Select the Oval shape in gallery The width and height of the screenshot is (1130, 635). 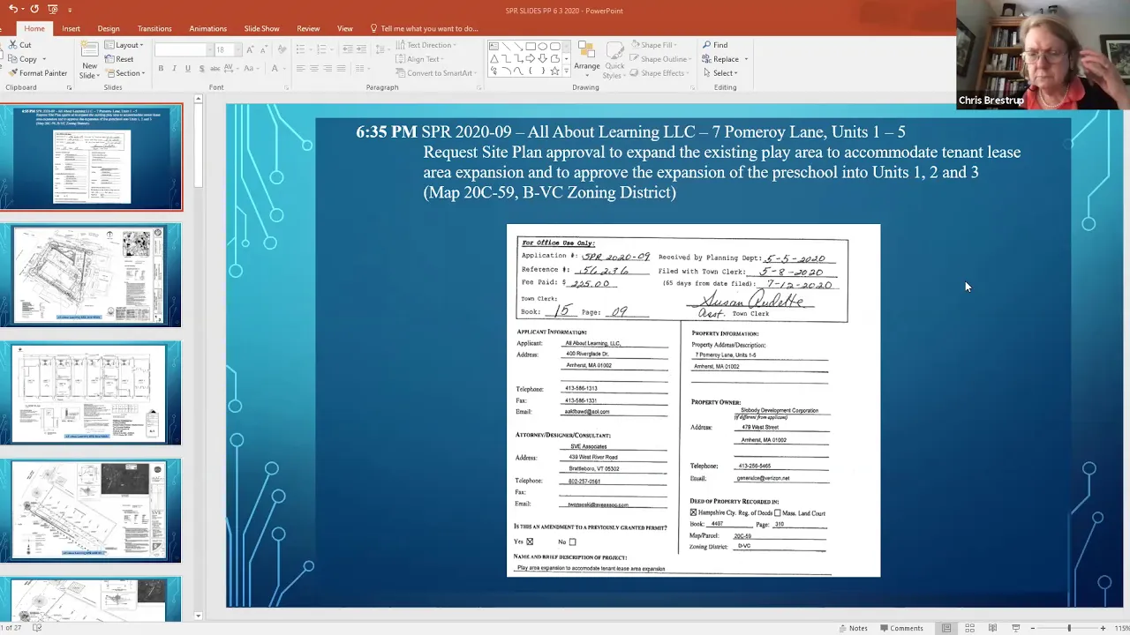tap(542, 47)
